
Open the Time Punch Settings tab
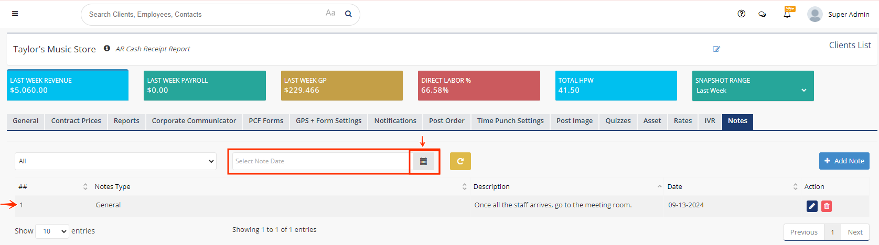pos(510,121)
